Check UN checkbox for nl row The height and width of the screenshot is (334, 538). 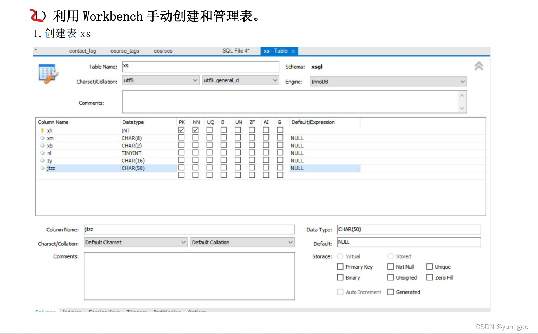click(x=238, y=152)
